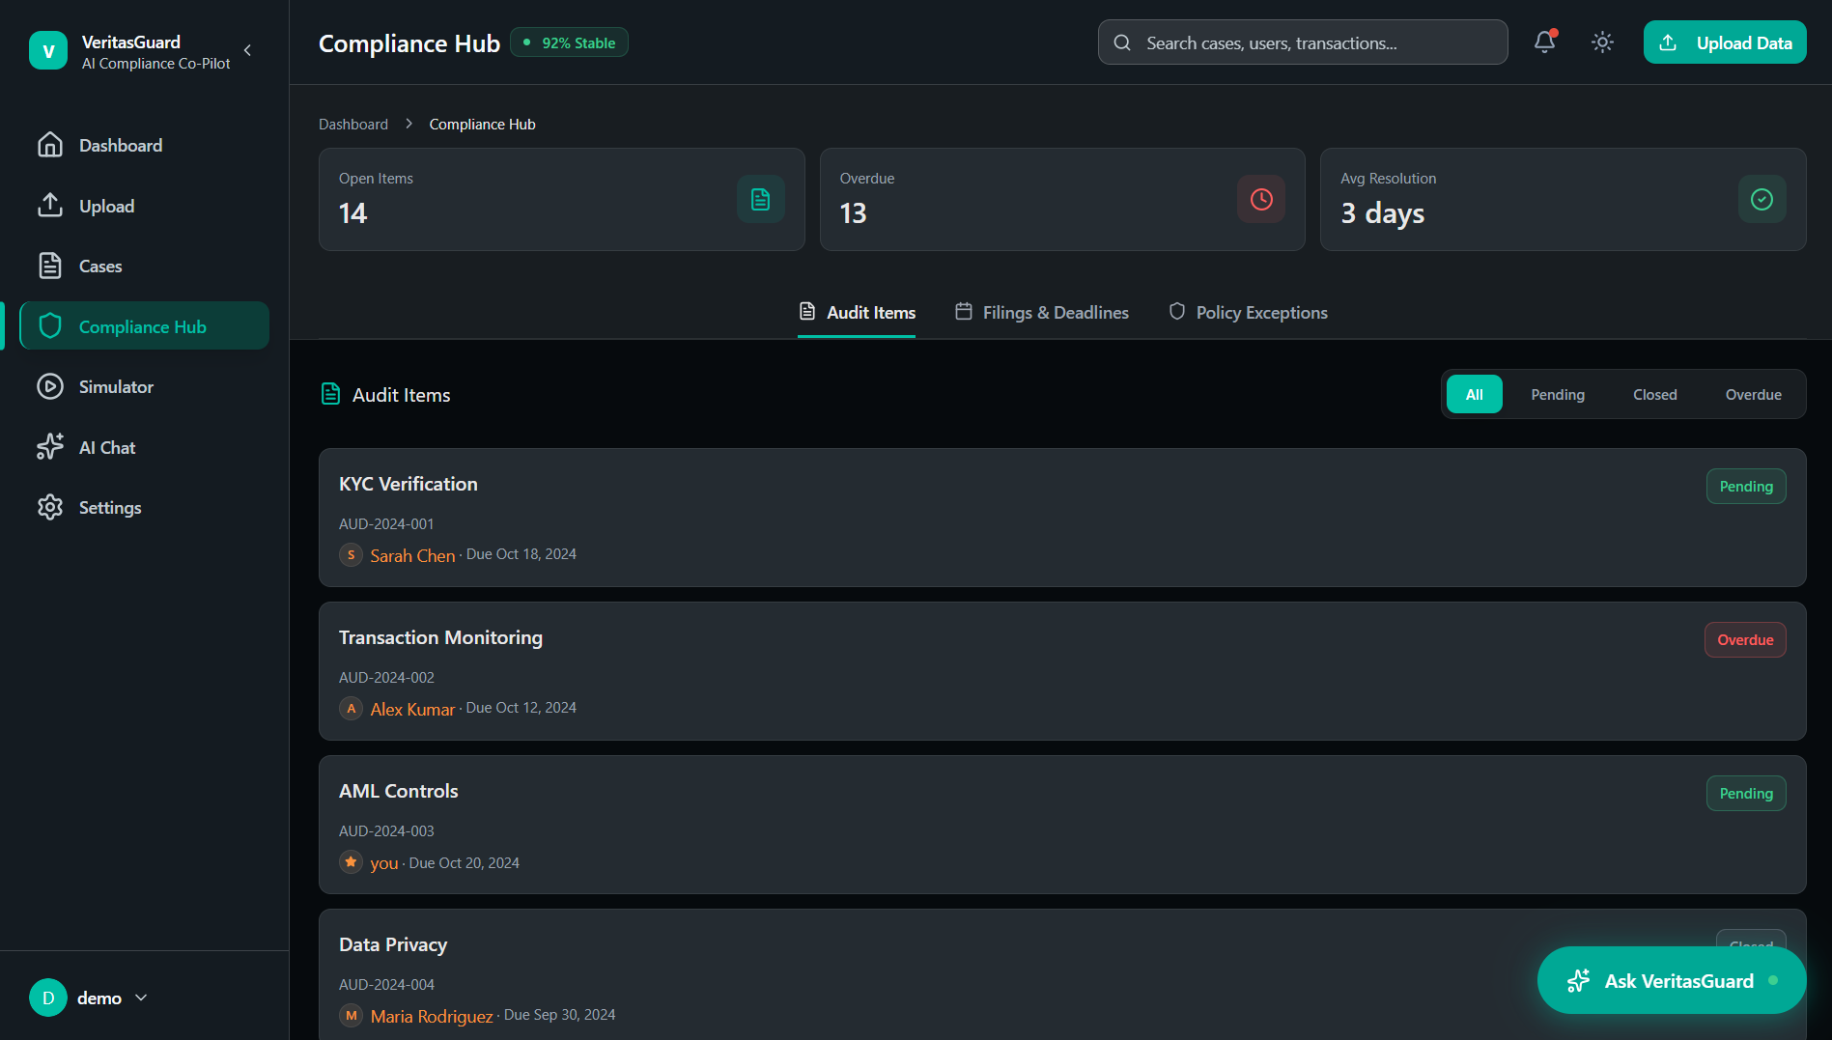Image resolution: width=1832 pixels, height=1040 pixels.
Task: Click the Overdue clock icon
Action: 1261,199
